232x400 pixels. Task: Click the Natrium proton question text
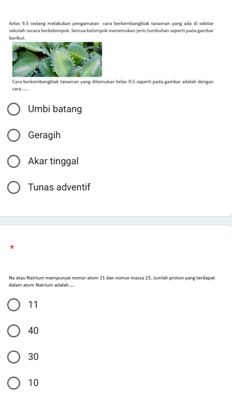[112, 281]
